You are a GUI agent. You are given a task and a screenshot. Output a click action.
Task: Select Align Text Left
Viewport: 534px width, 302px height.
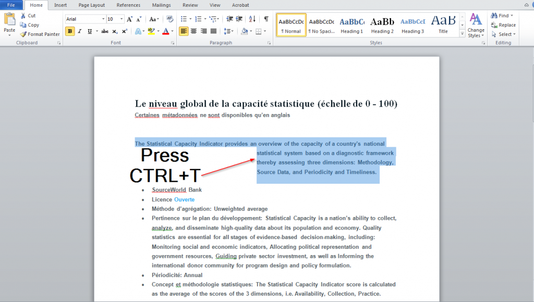[184, 31]
